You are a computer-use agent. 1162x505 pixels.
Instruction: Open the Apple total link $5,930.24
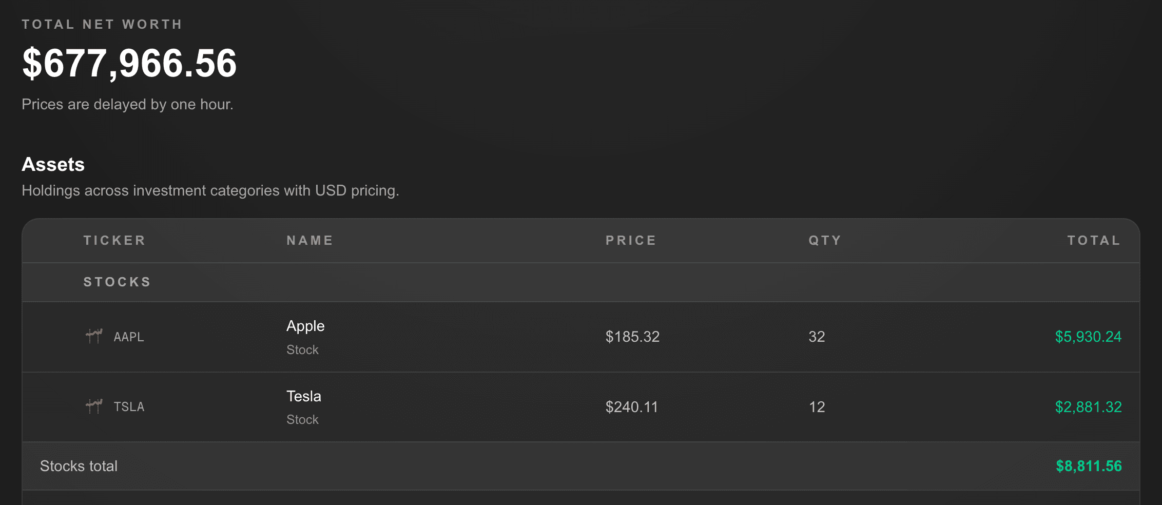(x=1087, y=337)
